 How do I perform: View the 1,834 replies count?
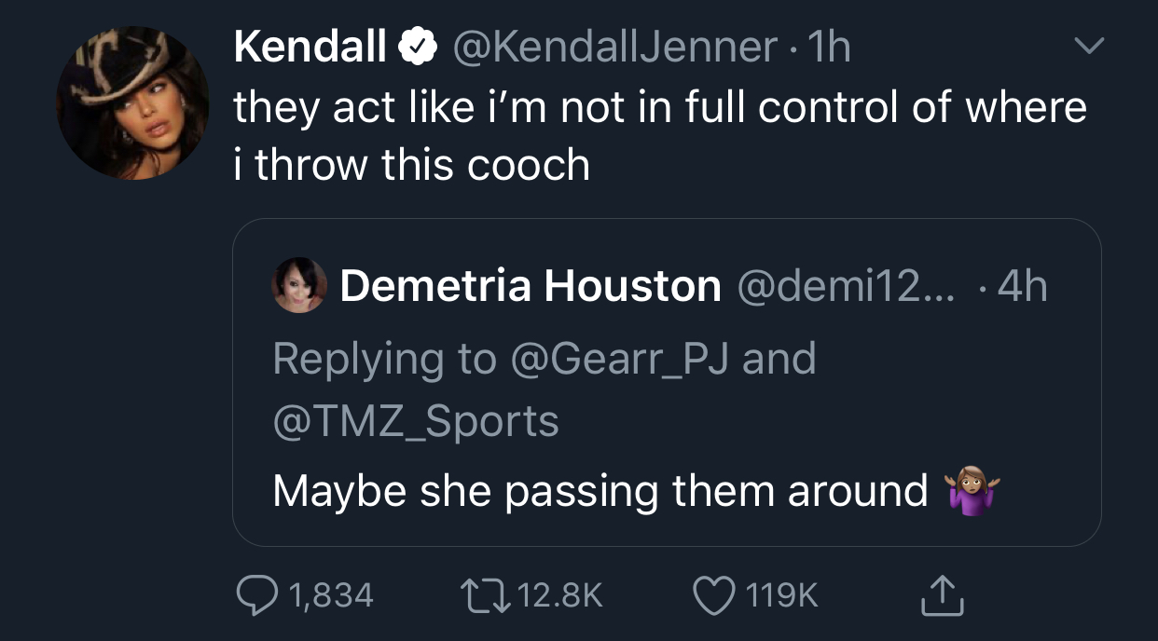(x=331, y=595)
